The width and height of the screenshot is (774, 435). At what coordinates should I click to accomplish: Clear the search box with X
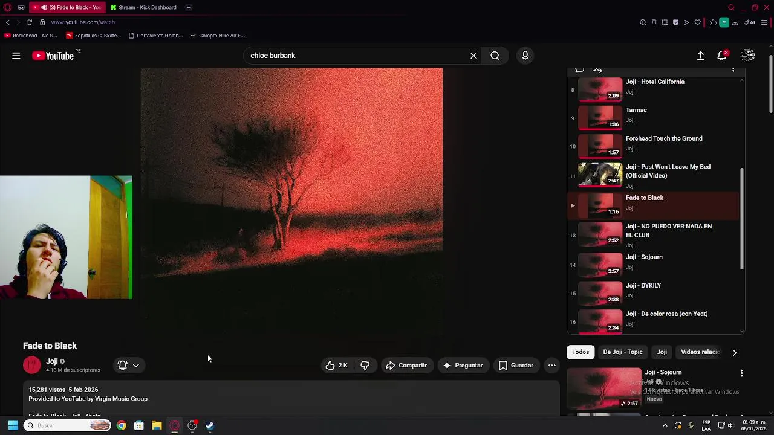[x=473, y=56]
